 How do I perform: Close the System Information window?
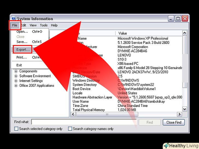185,19
